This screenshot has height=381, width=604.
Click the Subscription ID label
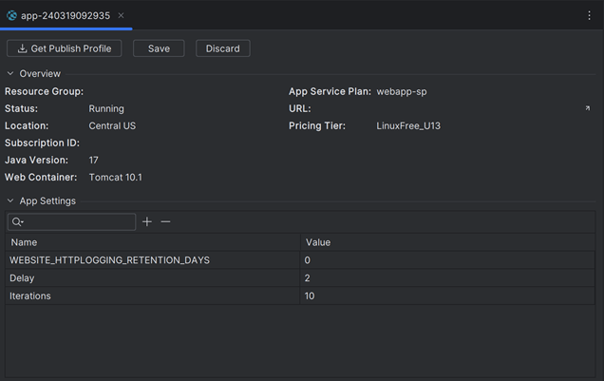coord(42,143)
